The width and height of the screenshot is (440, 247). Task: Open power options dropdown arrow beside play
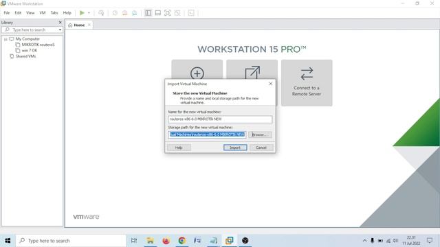point(89,13)
